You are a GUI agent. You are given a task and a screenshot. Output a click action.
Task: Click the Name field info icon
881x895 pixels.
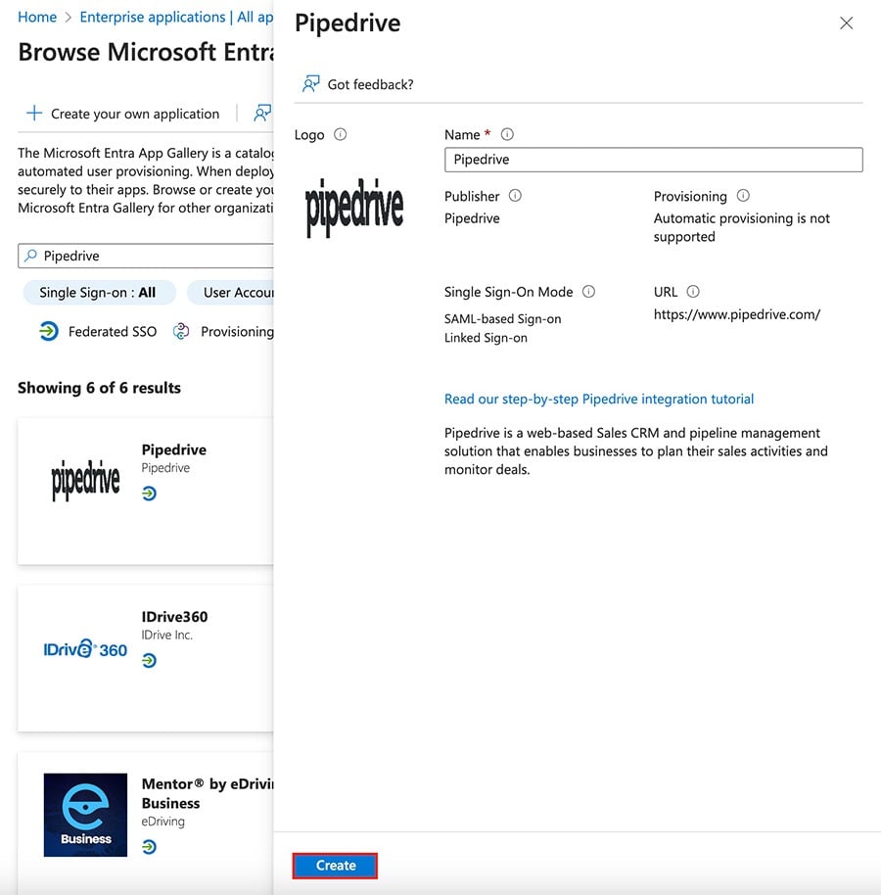tap(507, 133)
